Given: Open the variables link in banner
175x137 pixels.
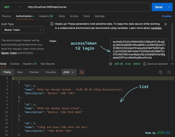Looking at the screenshot, I should (156, 28).
